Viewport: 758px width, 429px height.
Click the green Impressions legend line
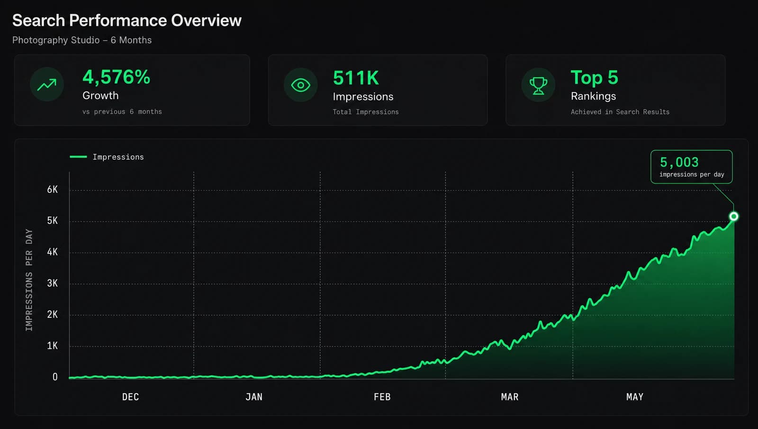tap(78, 157)
